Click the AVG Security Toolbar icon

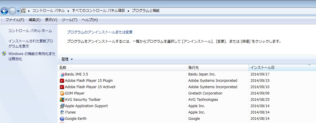62,100
